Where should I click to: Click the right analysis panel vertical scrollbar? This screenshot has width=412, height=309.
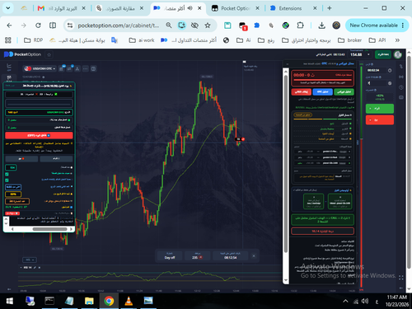pos(286,164)
